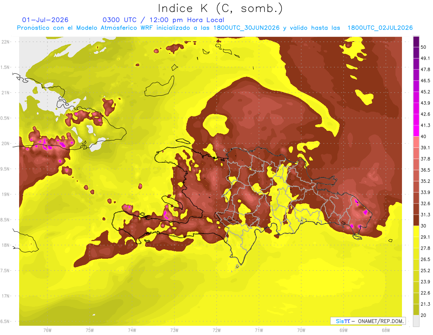Click the colorbar value "40"
The width and height of the screenshot is (433, 335).
tap(424, 137)
